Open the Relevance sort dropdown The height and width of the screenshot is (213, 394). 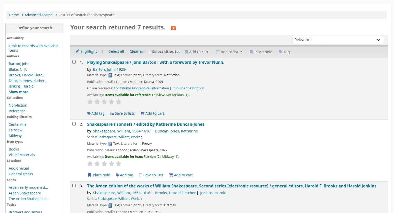[338, 40]
